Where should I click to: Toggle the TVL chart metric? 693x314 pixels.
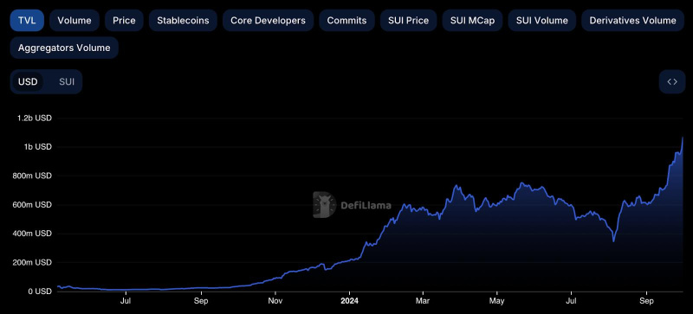coord(27,20)
